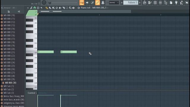This screenshot has height=107, width=190.
Task: Select MB Sub (1) sample
Action: pyautogui.click(x=9, y=86)
